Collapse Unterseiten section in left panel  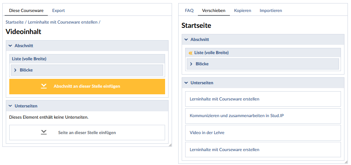10,106
